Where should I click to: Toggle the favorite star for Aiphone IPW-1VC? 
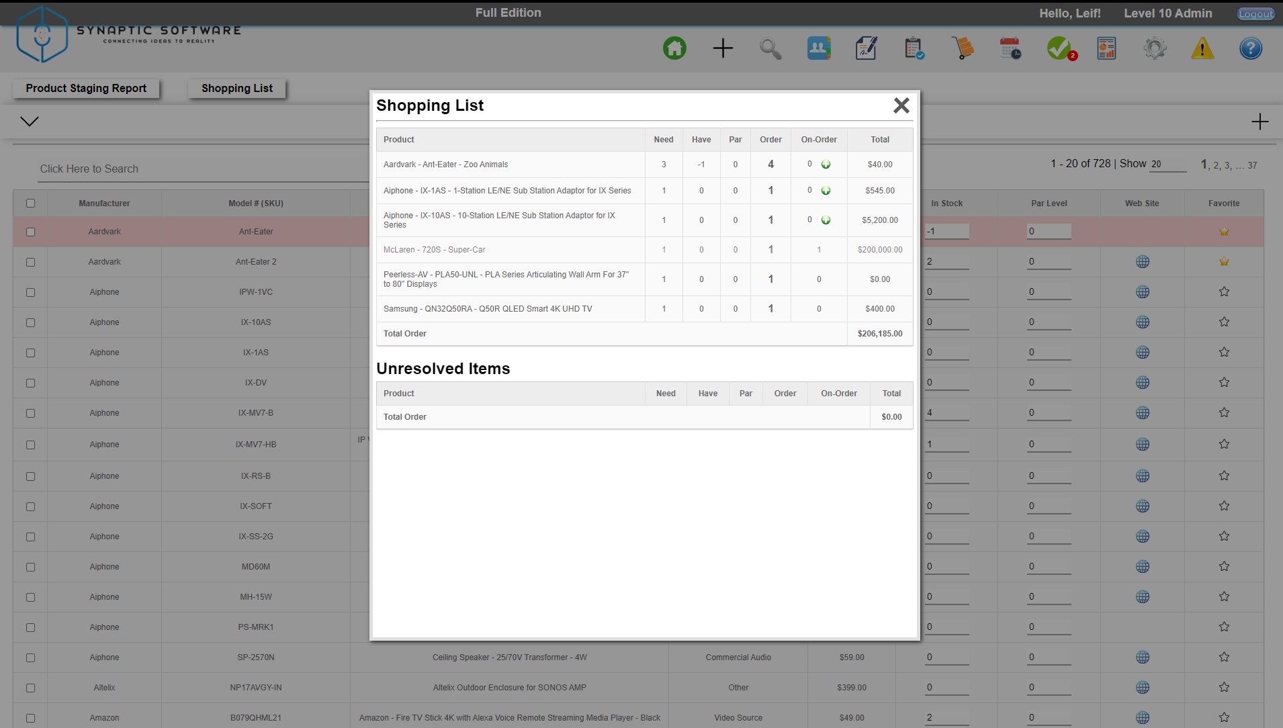click(x=1224, y=291)
